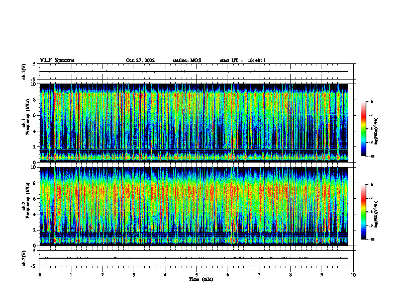The height and width of the screenshot is (308, 398).
Task: Click the "-10" label on ch.2 color bar
Action: pos(371,240)
